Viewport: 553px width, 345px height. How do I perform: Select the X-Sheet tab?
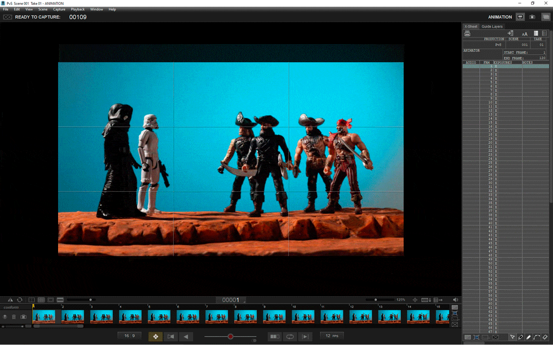[x=471, y=27]
